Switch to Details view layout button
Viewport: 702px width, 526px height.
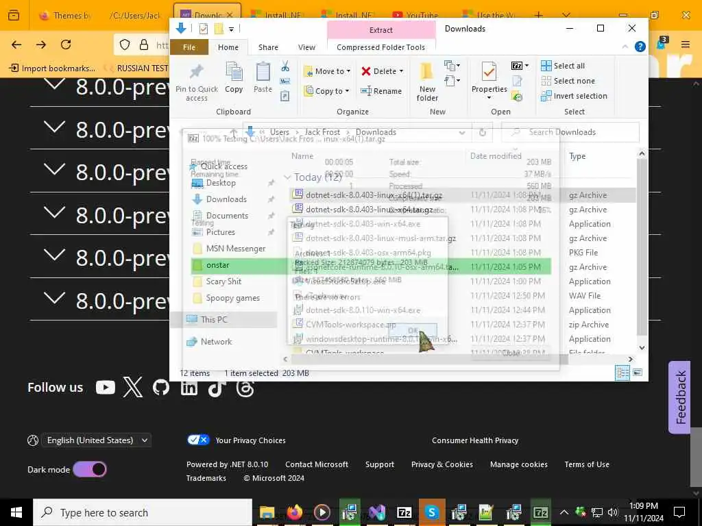pos(622,373)
